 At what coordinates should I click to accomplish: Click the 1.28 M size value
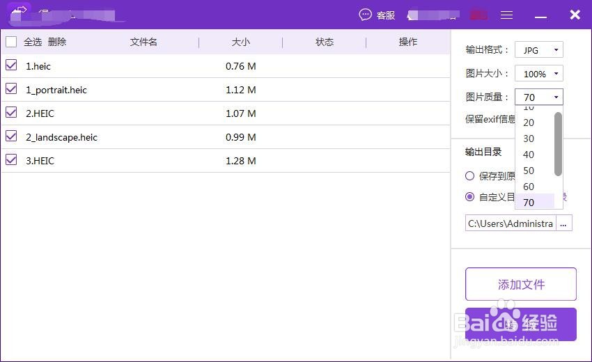click(240, 161)
